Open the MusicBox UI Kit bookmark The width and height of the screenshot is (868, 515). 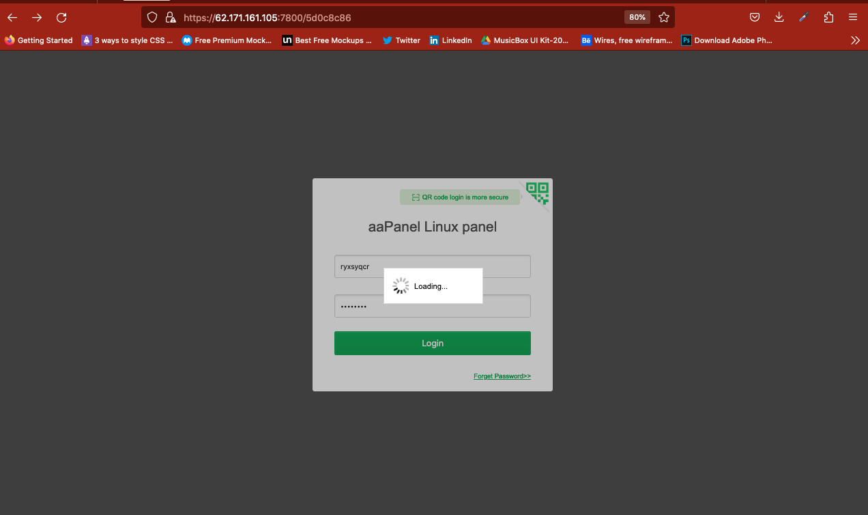coord(525,40)
